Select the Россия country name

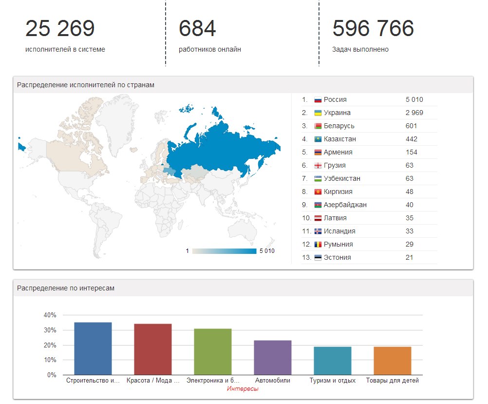pos(335,100)
